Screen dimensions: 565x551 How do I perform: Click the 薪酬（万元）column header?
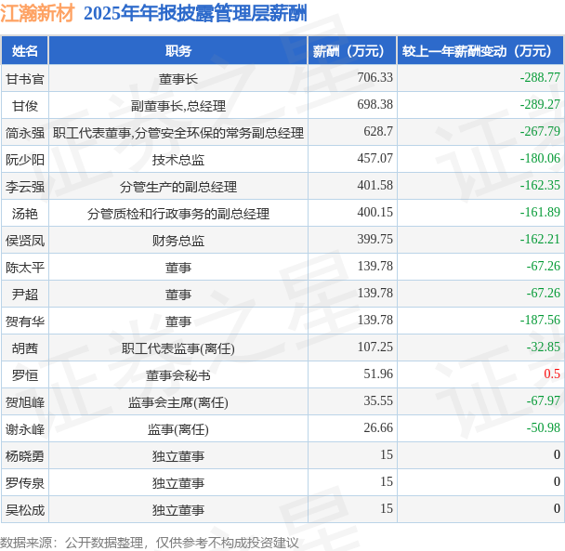point(352,51)
